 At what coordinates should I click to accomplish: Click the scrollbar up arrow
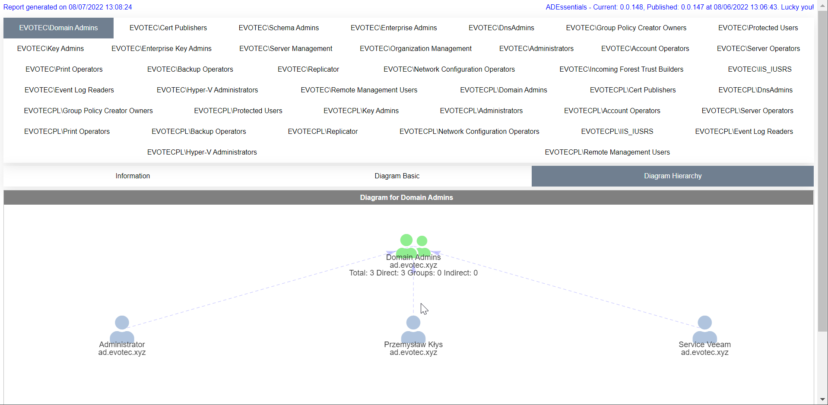[822, 6]
